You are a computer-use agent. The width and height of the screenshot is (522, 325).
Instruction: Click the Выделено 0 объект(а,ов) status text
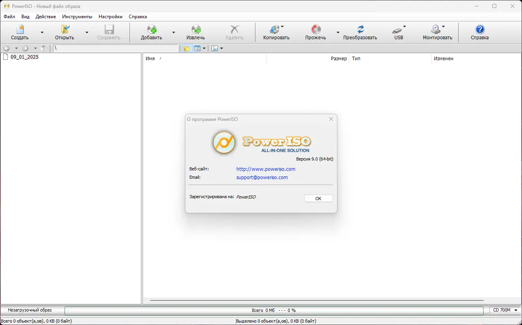[x=276, y=321]
